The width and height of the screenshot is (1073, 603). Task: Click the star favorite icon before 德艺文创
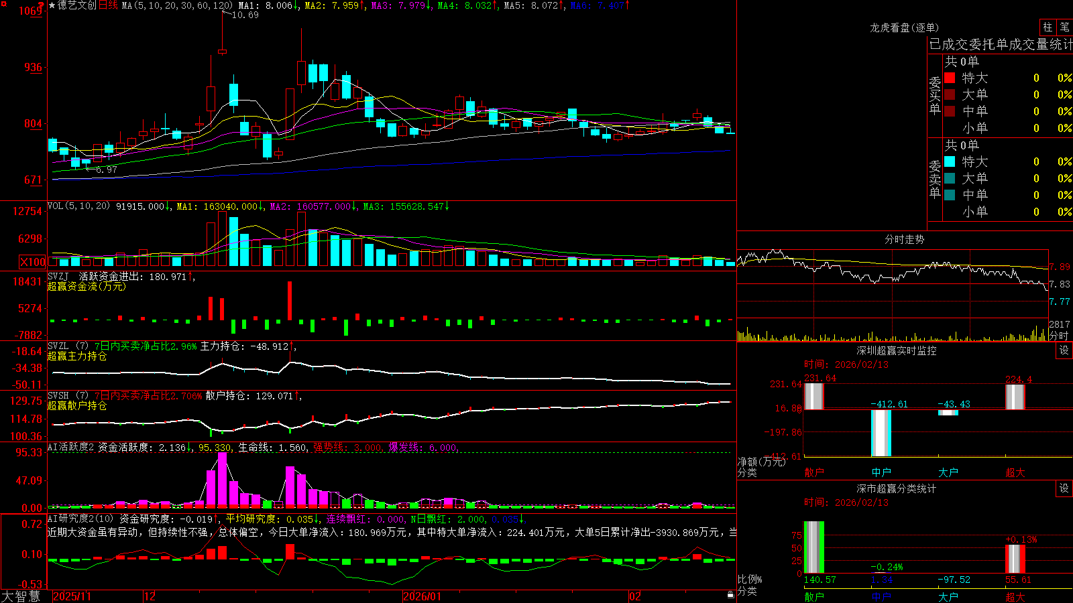point(52,5)
